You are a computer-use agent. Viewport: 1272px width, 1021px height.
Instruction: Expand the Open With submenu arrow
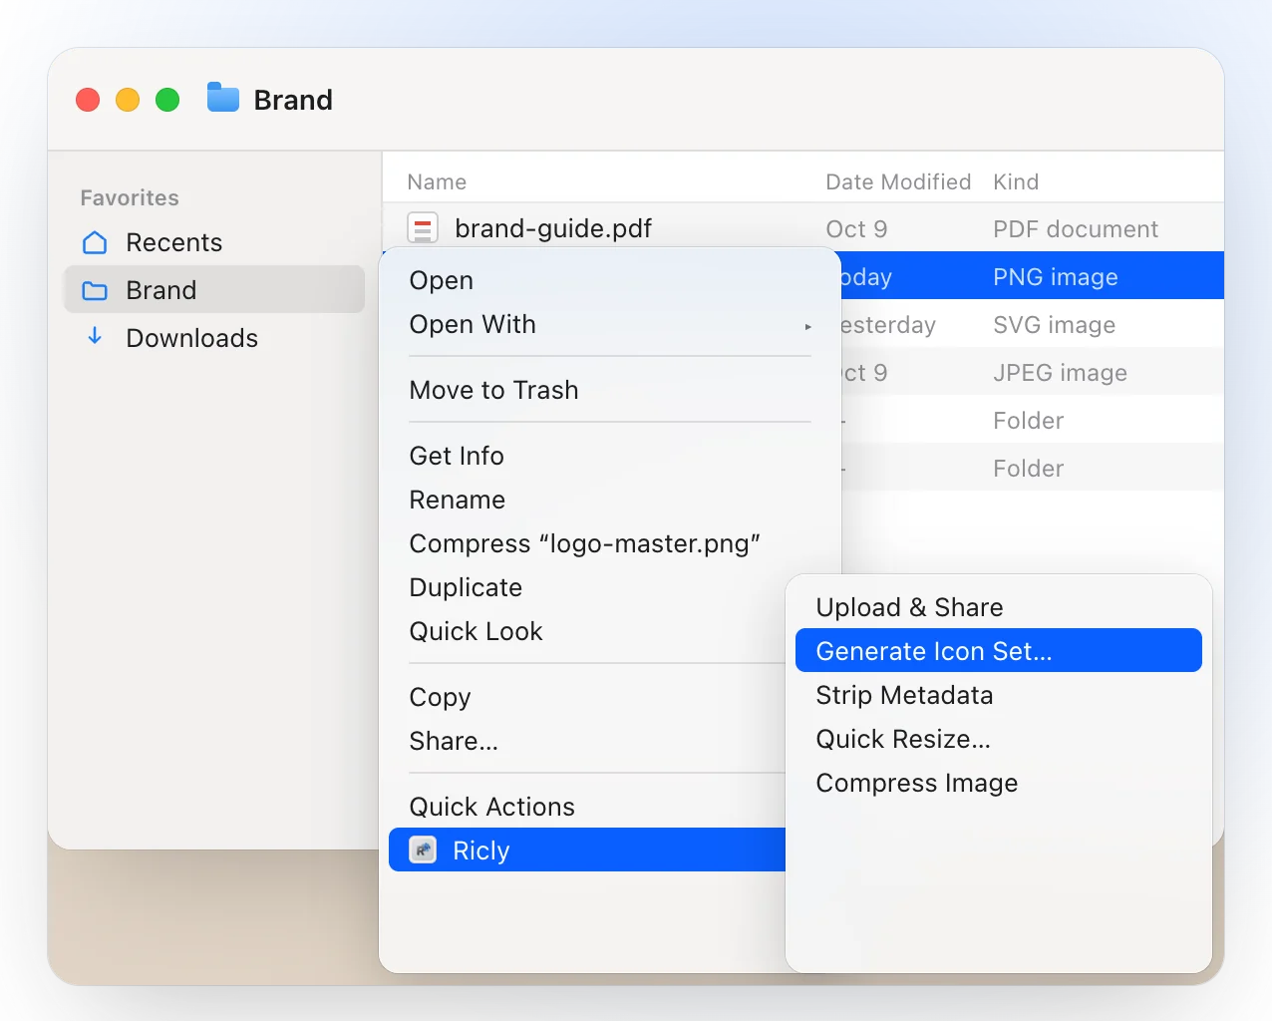coord(808,326)
